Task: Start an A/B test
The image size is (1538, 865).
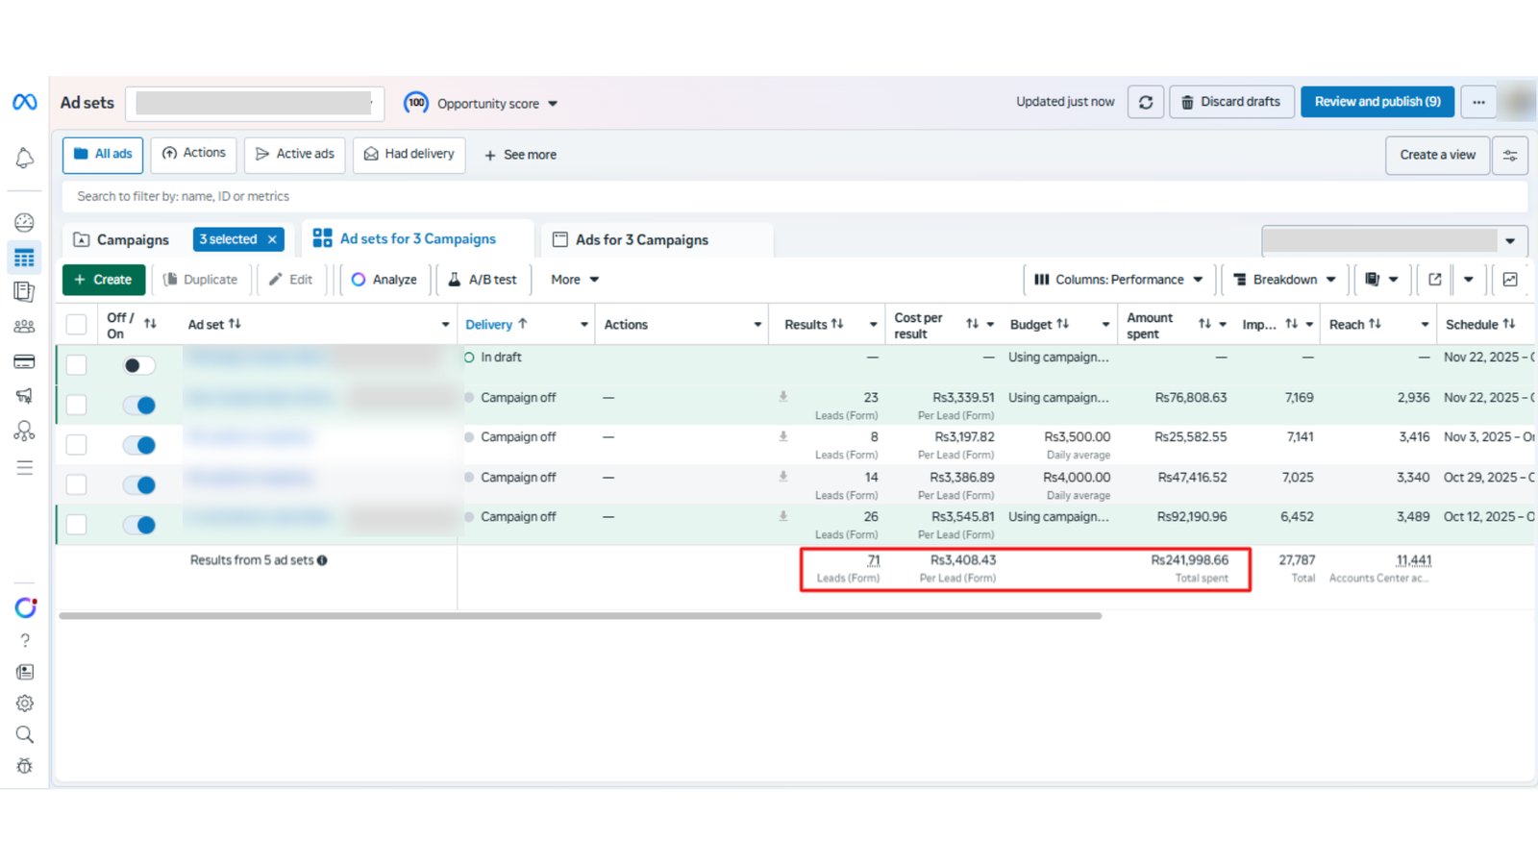Action: coord(484,280)
